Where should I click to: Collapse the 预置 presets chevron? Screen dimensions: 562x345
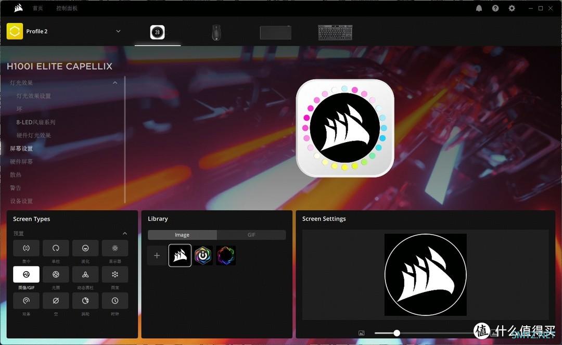125,234
